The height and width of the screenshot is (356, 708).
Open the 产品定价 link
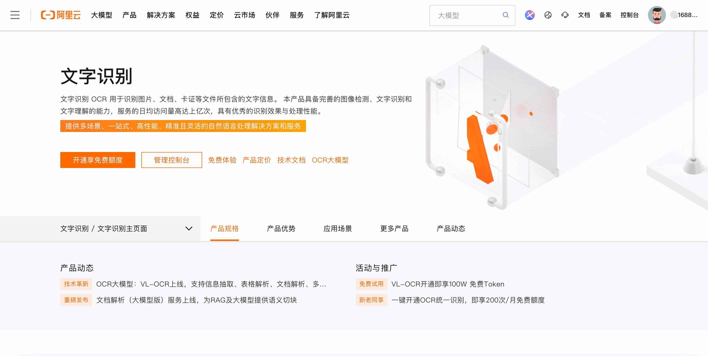pyautogui.click(x=257, y=160)
